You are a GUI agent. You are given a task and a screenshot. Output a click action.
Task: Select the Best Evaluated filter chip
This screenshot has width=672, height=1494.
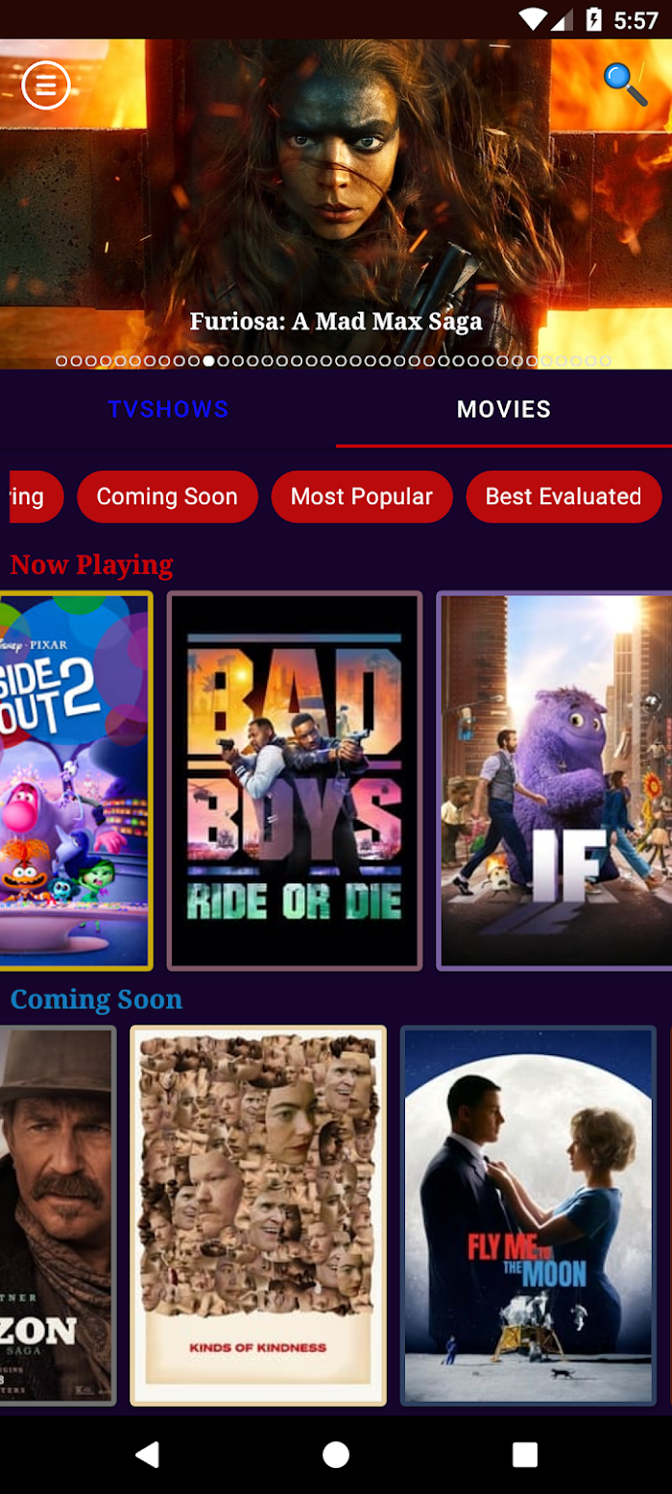click(x=564, y=496)
